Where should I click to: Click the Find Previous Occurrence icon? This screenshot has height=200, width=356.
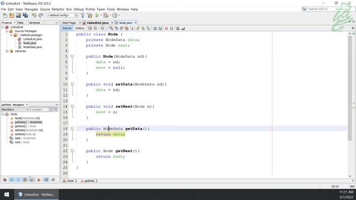(116, 28)
